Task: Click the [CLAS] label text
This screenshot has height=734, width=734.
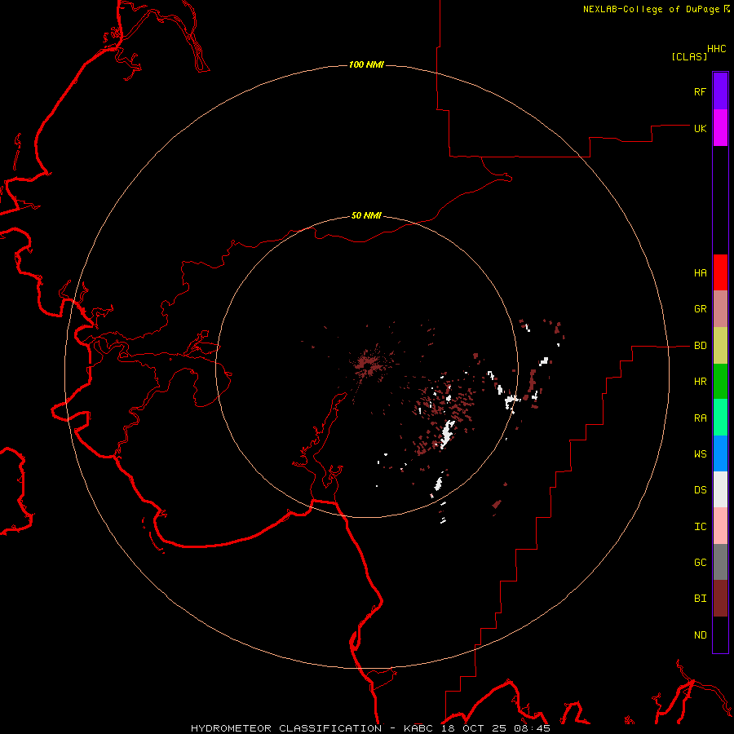Action: click(689, 56)
